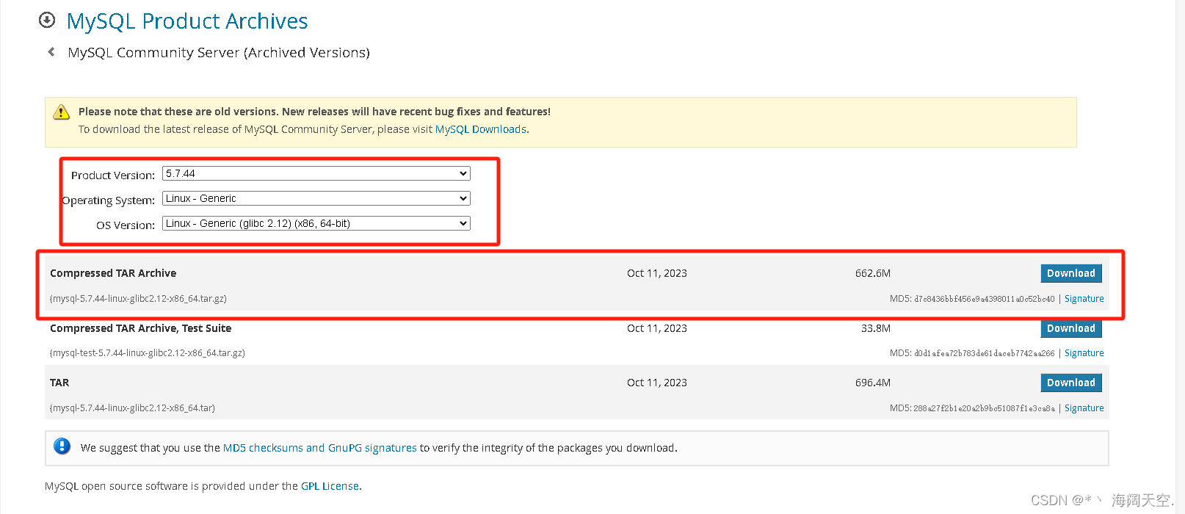Click the Compressed TAR Archive title text

point(113,273)
